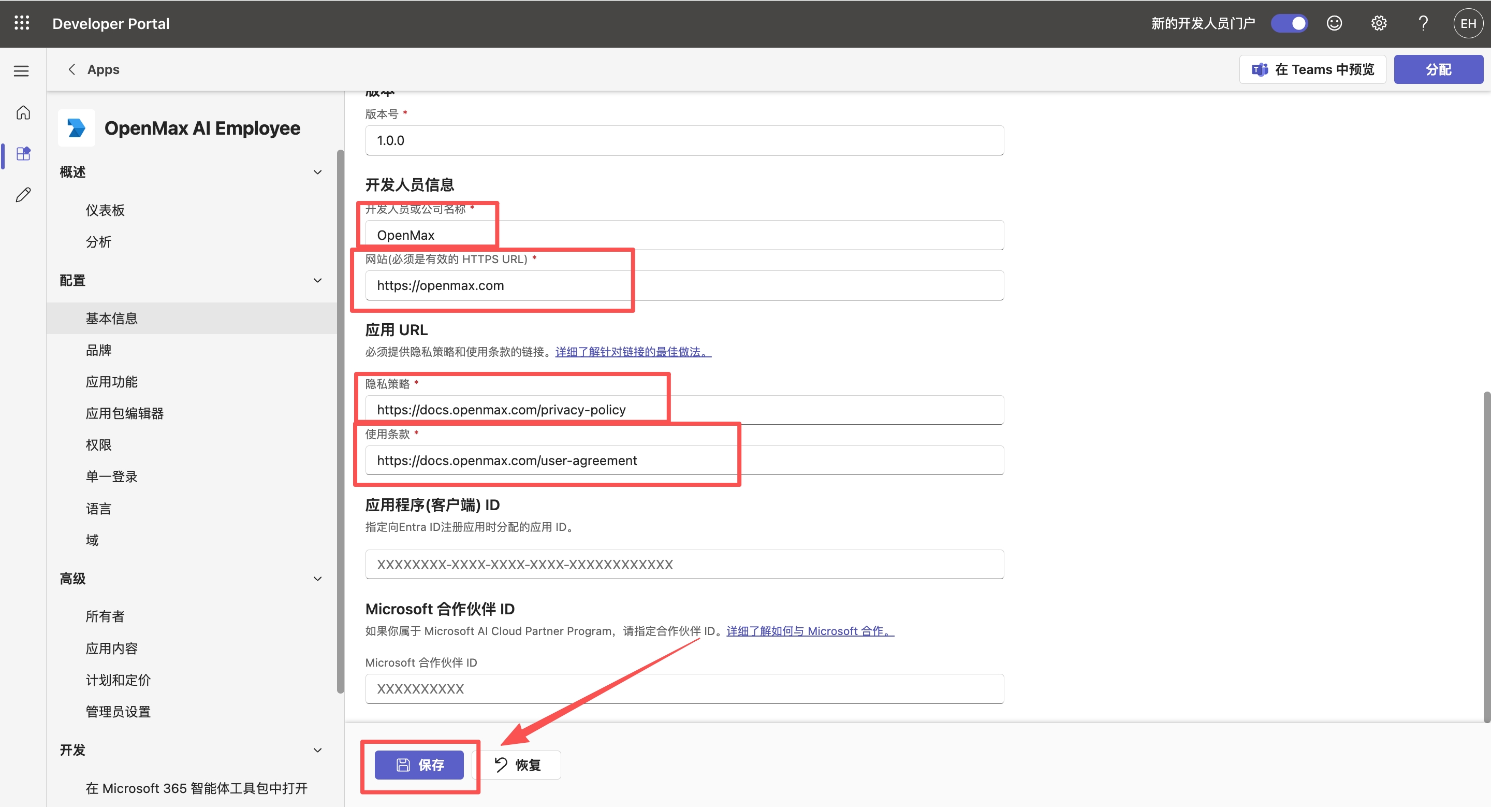This screenshot has width=1491, height=807.
Task: Open the app launcher waffle icon
Action: click(22, 23)
